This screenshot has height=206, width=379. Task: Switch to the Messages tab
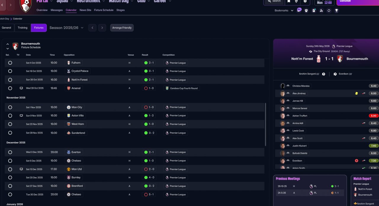click(57, 10)
